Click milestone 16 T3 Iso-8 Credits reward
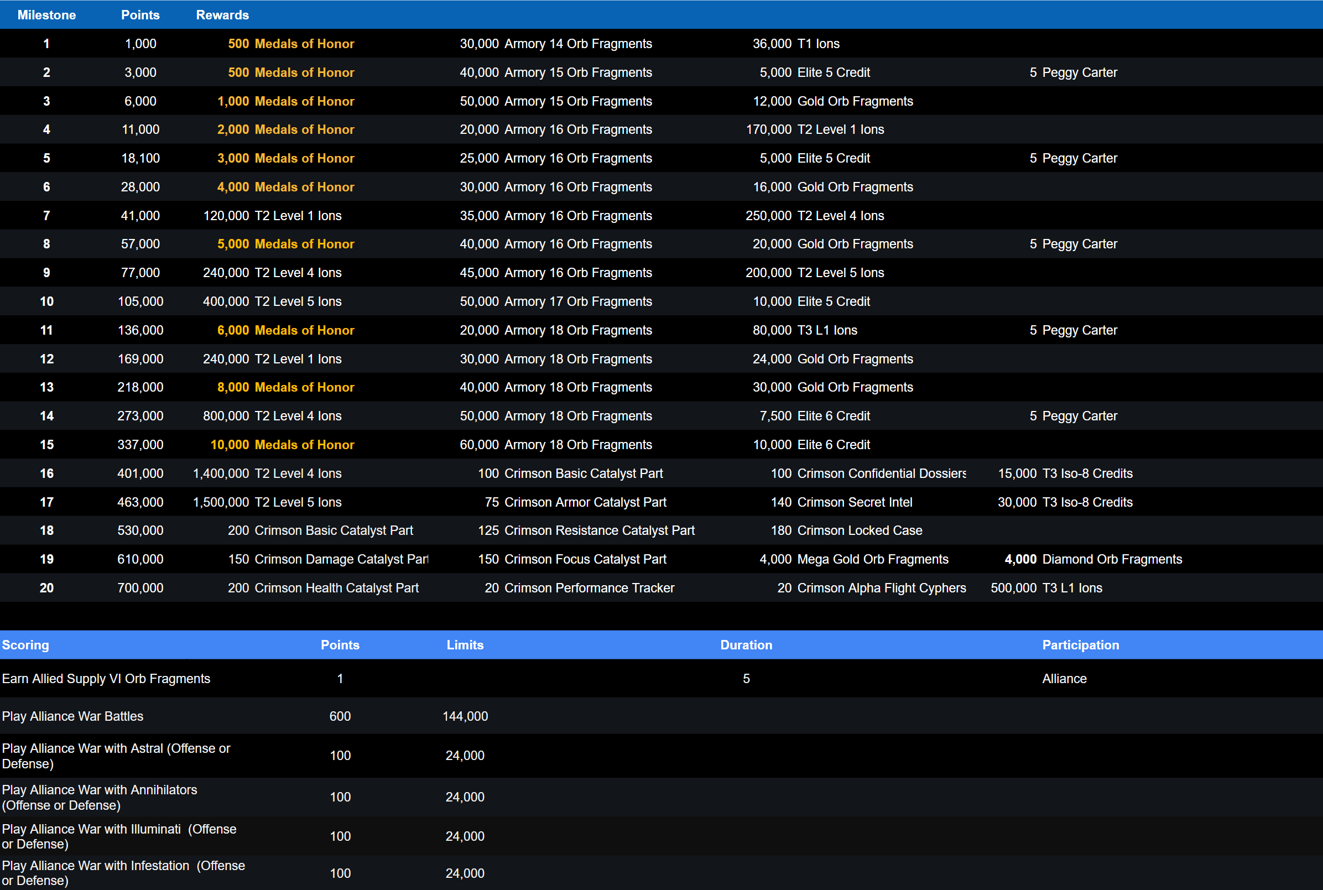1323x890 pixels. pyautogui.click(x=1087, y=473)
